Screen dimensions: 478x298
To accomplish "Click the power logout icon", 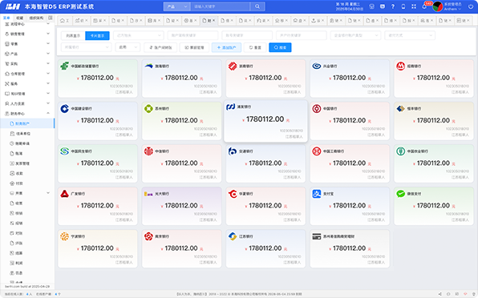I will click(471, 6).
